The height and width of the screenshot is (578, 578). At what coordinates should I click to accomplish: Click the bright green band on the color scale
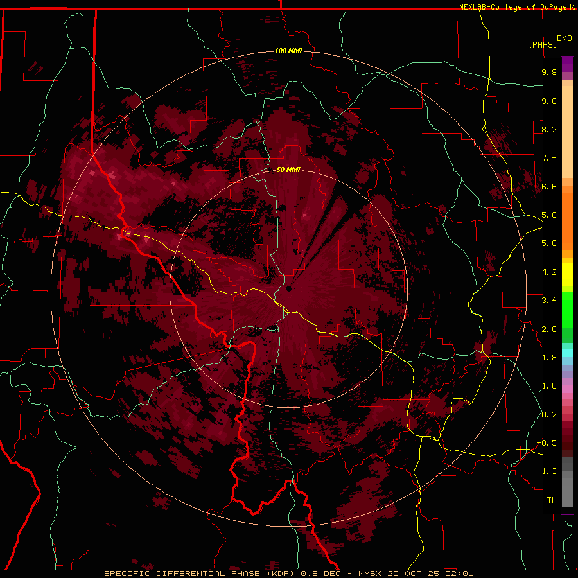point(567,310)
